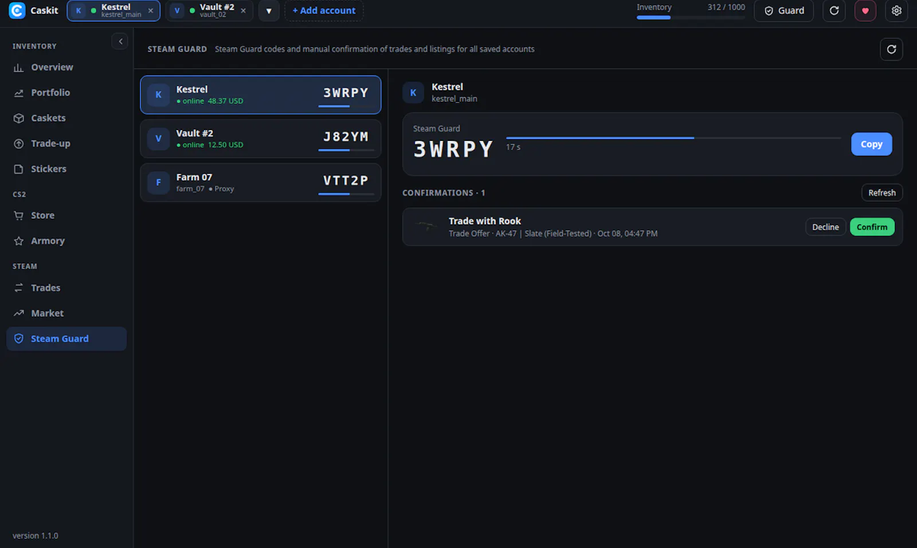Screen dimensions: 917x548
Task: Click the version 1.1.0 label
Action: tap(36, 536)
